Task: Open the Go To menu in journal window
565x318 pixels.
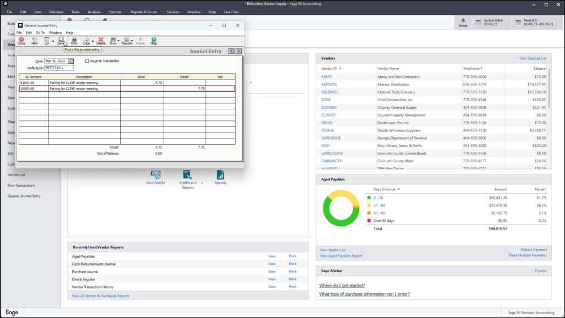Action: pyautogui.click(x=40, y=33)
